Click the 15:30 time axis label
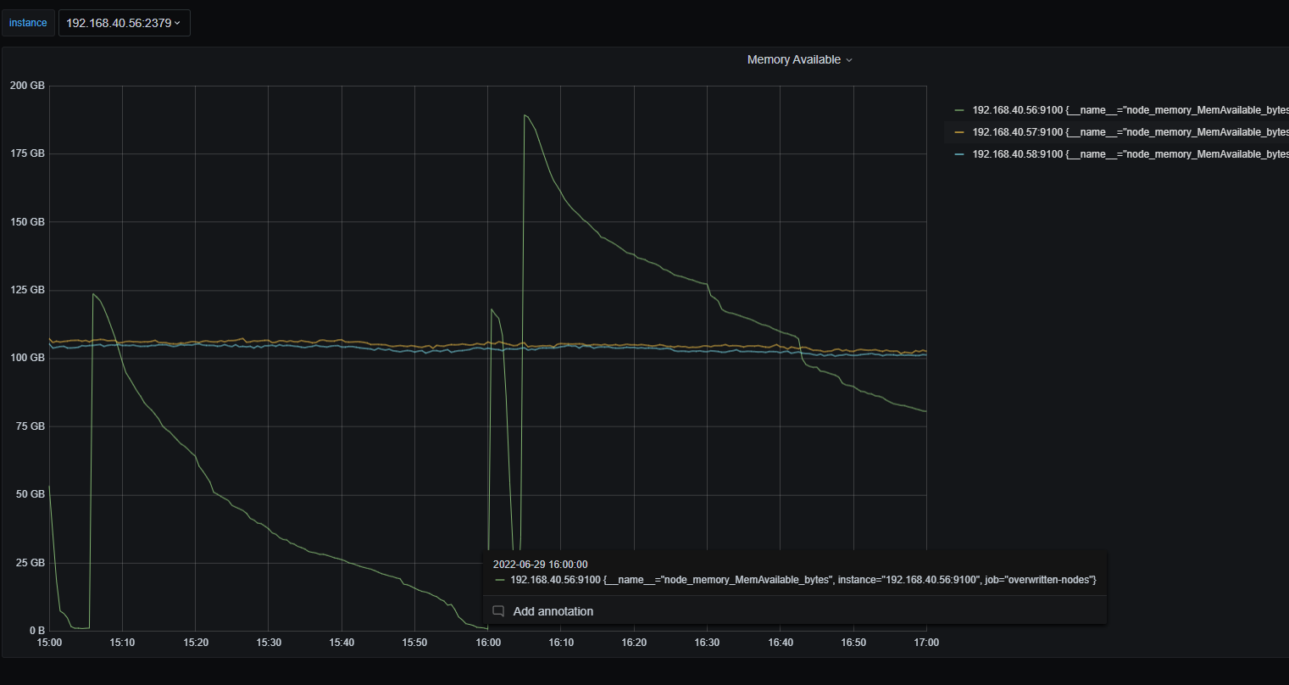 click(269, 643)
